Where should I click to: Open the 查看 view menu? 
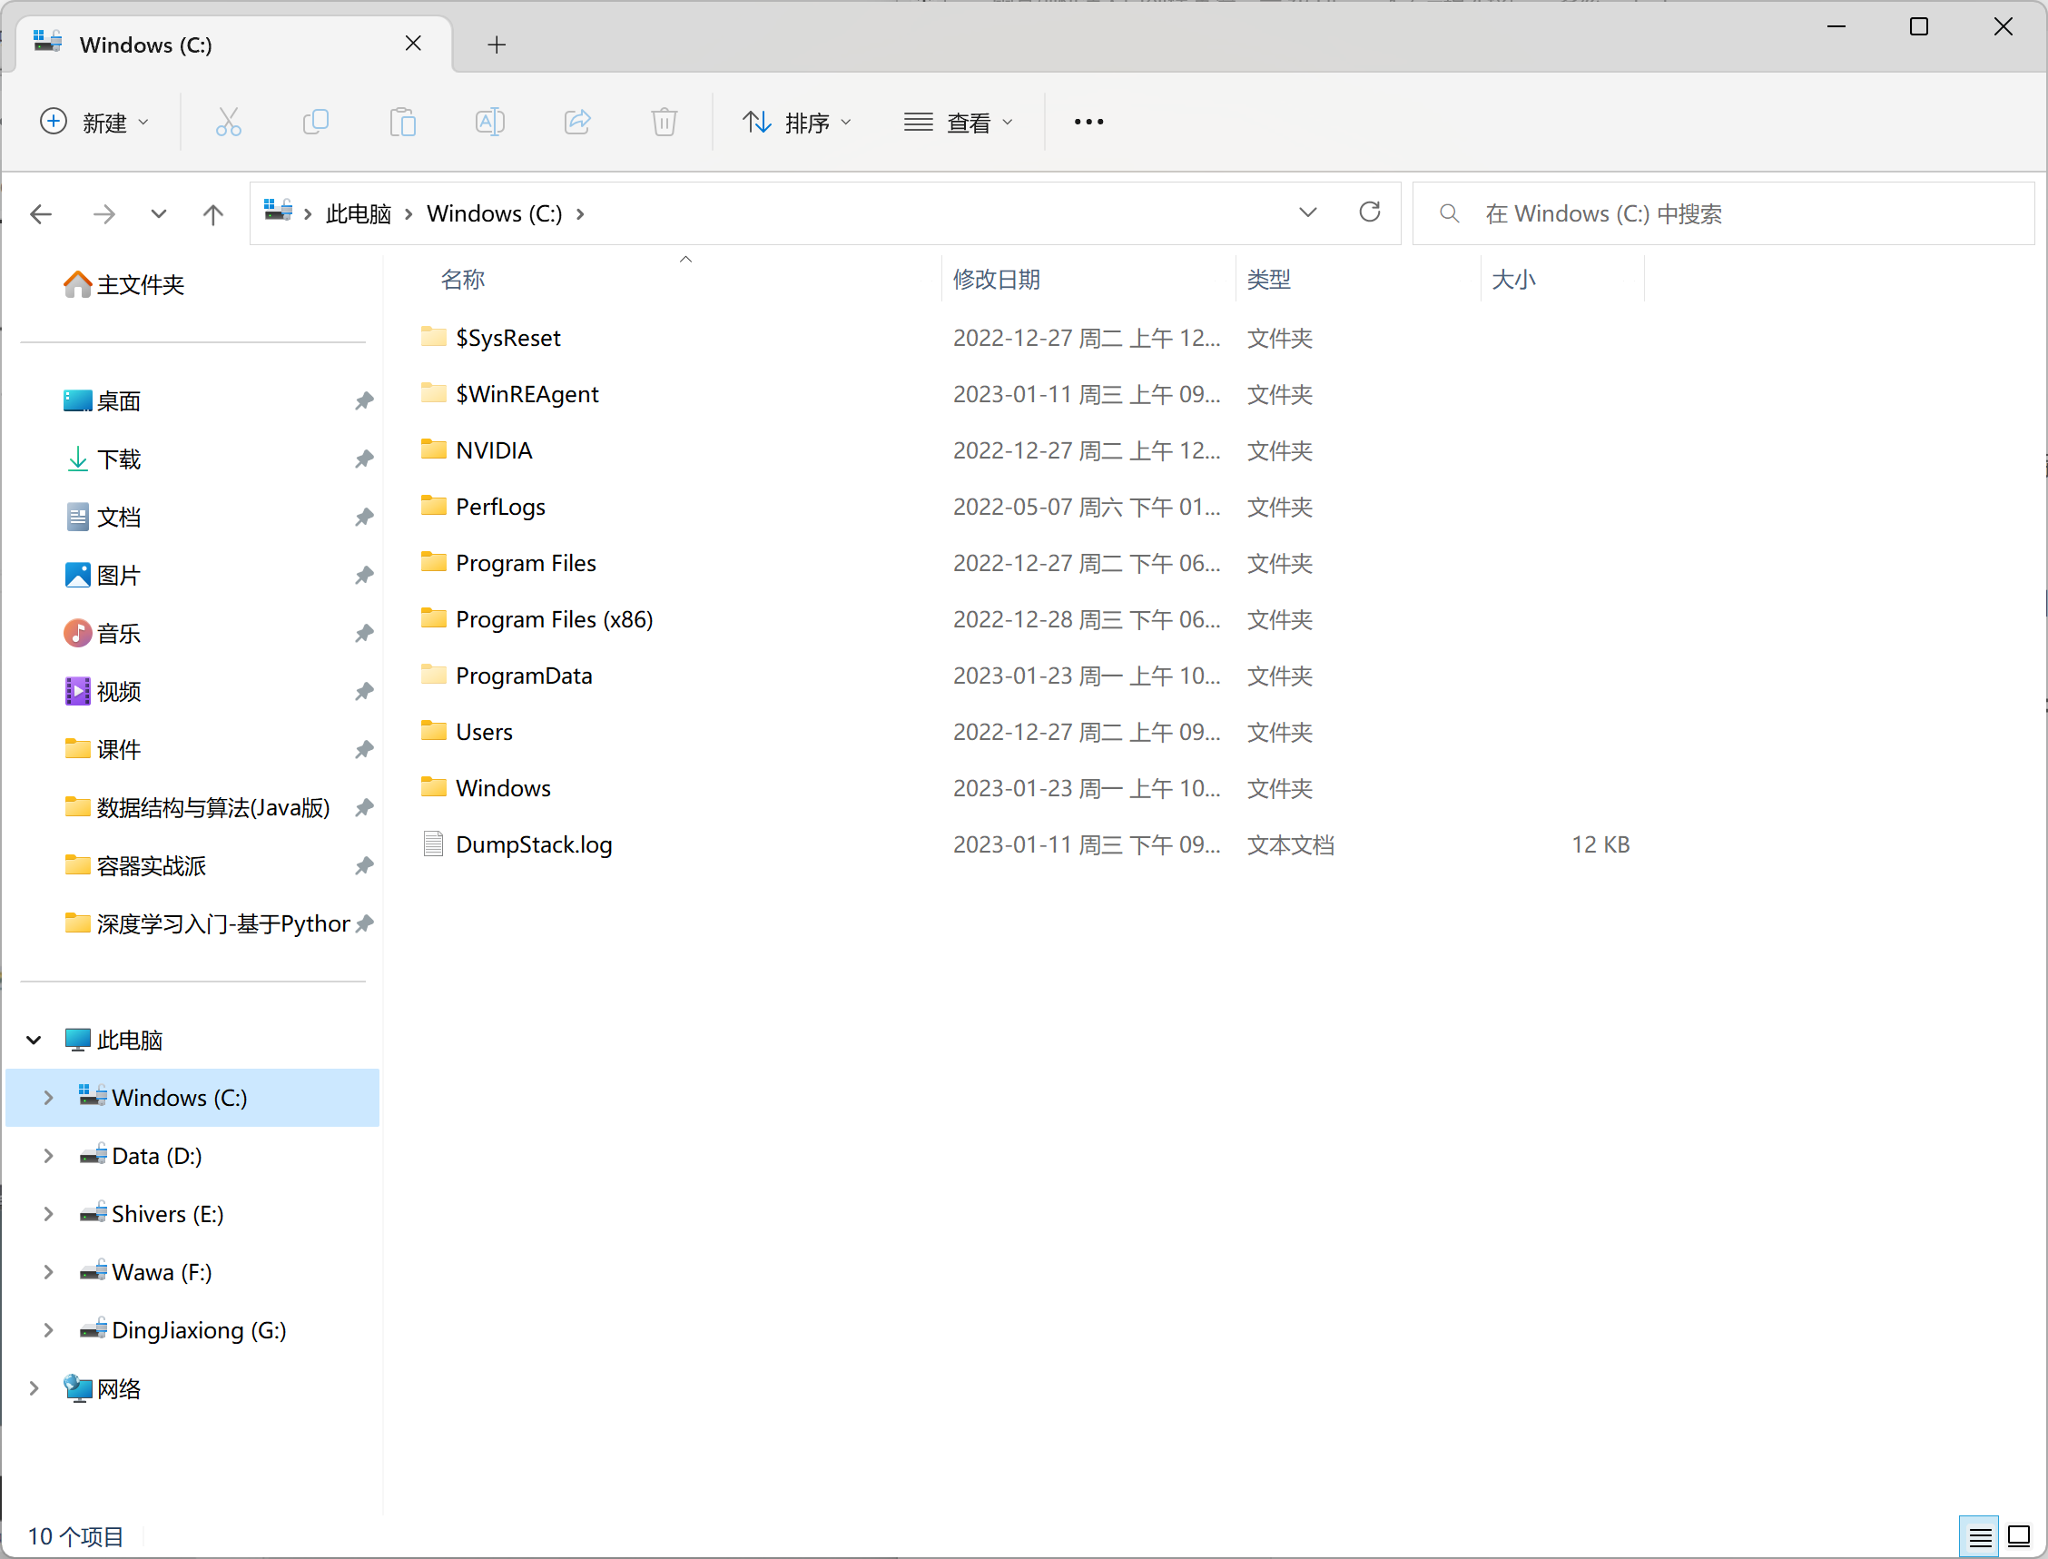click(959, 122)
